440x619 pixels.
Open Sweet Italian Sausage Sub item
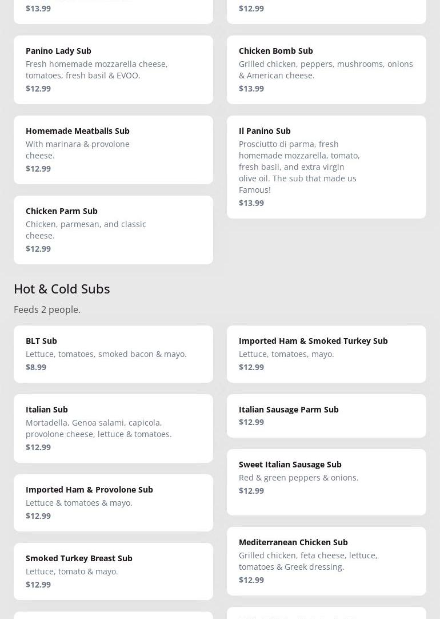pyautogui.click(x=326, y=482)
